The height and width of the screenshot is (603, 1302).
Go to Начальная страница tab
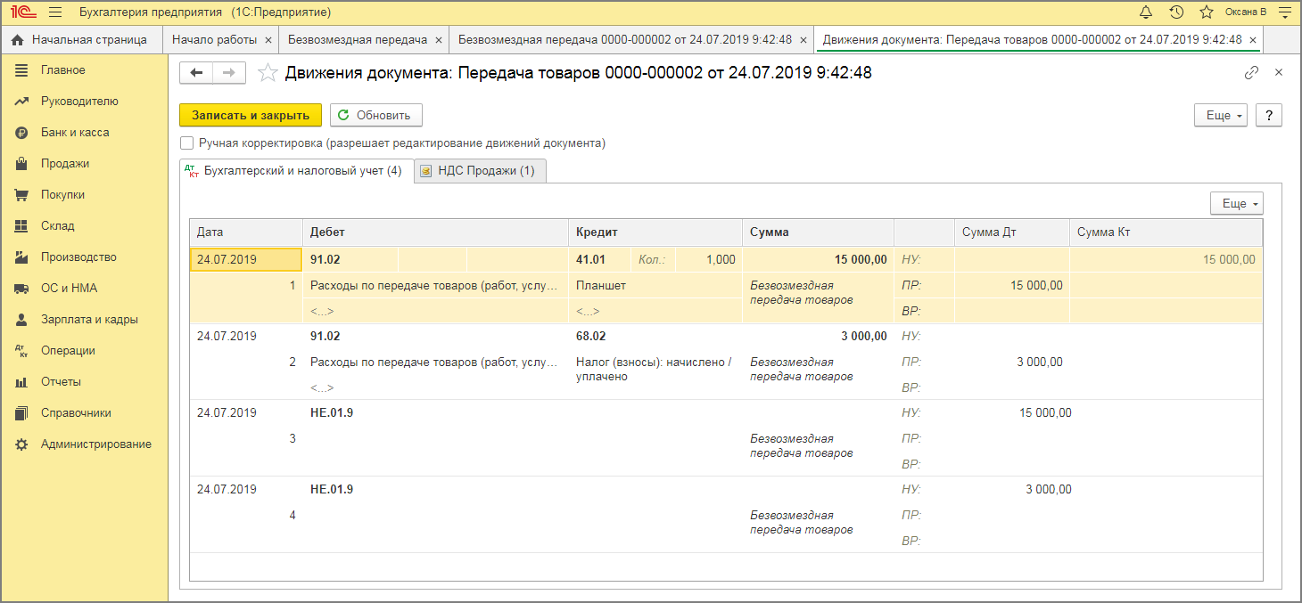(78, 40)
